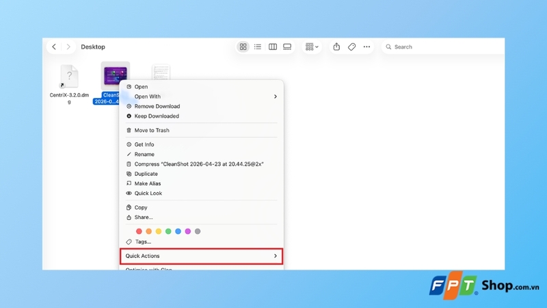Screen dimensions: 547x308
Task: Choose Copy in the context menu
Action: [201, 207]
